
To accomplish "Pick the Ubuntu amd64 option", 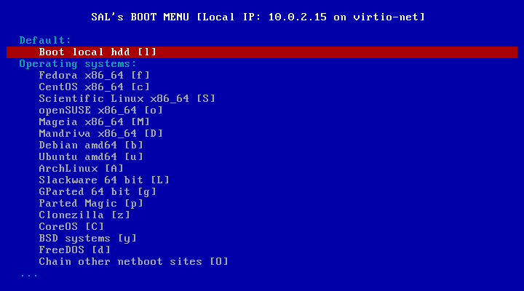I will click(x=91, y=156).
